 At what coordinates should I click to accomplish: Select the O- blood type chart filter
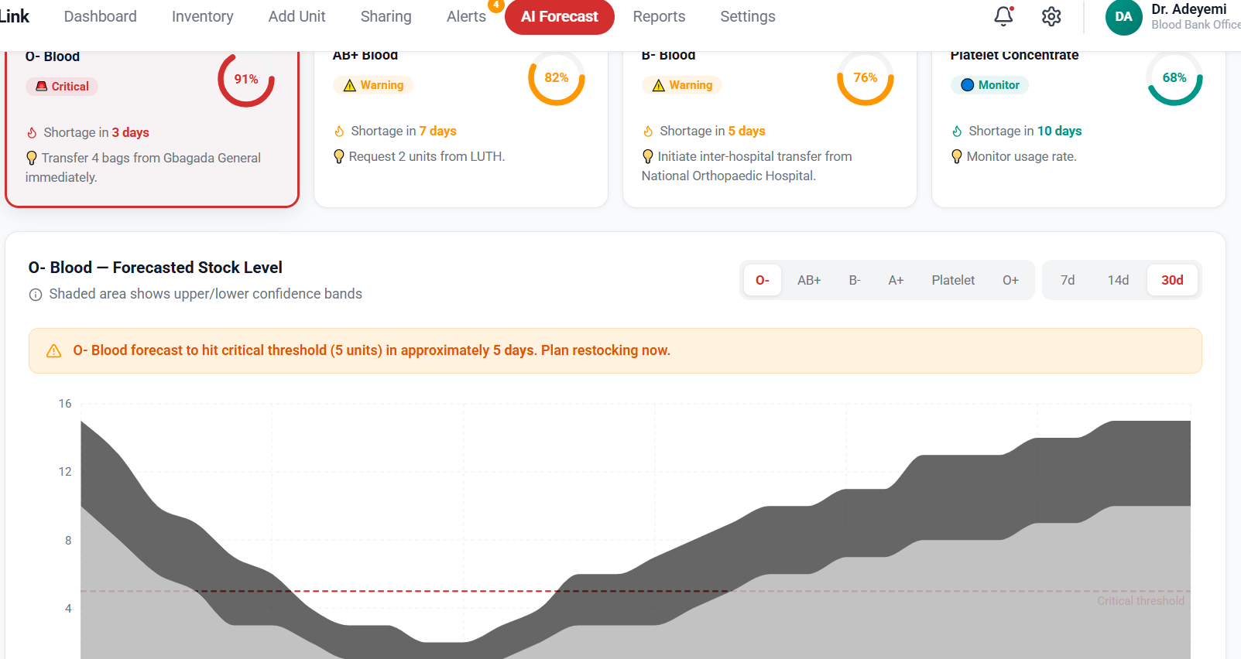click(x=763, y=280)
